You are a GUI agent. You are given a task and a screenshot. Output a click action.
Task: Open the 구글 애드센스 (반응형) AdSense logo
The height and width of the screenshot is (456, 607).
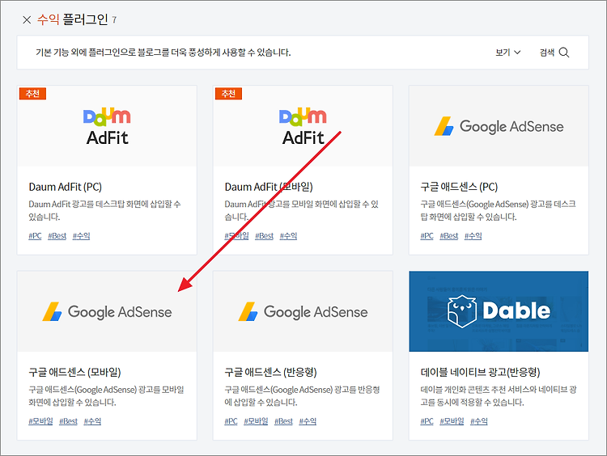[303, 312]
